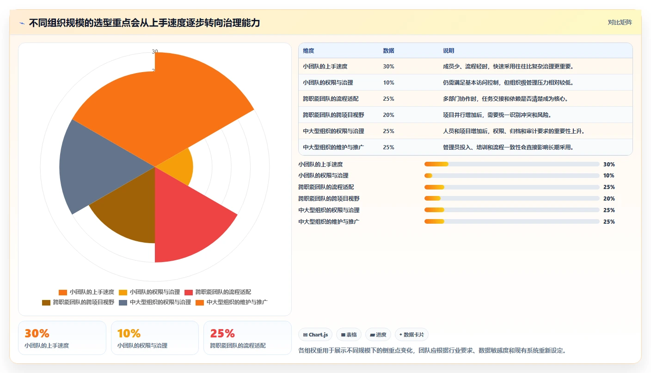The image size is (651, 373).
Task: Click the 10% stat card for 小团队的权限与治理
Action: [x=155, y=338]
